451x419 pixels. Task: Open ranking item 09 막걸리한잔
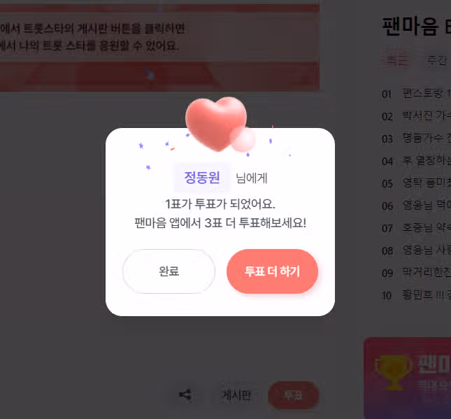[x=416, y=273]
